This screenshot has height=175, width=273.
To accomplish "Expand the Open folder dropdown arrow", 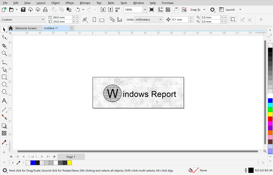I will 17,10.
